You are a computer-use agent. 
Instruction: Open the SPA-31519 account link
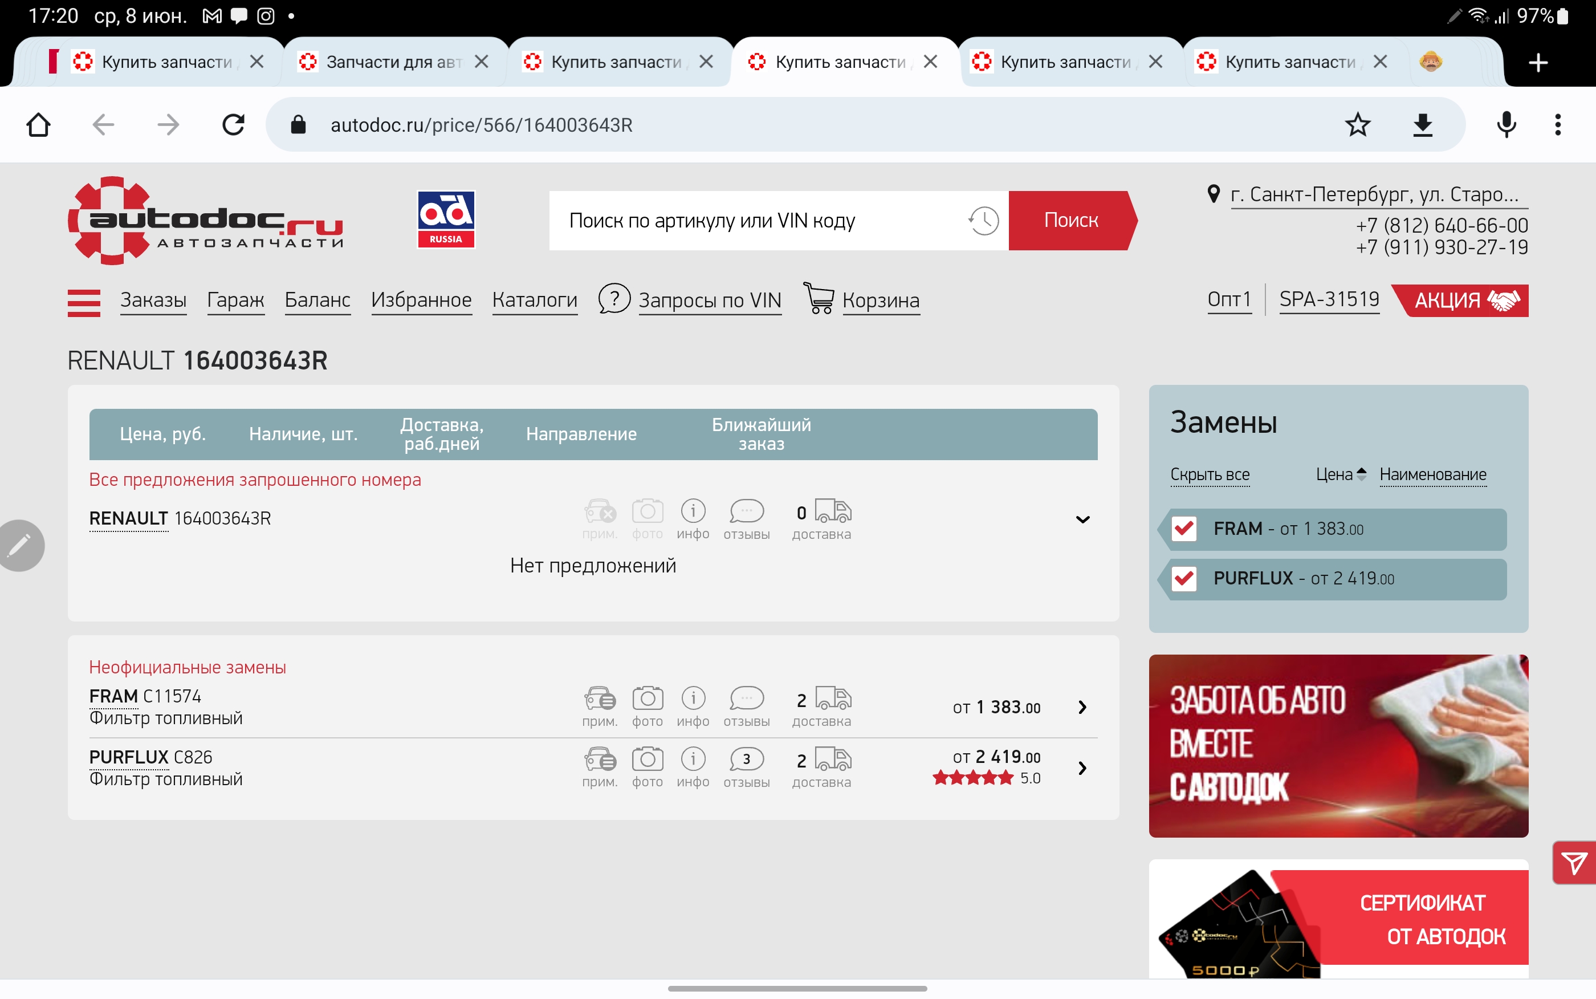[1329, 299]
